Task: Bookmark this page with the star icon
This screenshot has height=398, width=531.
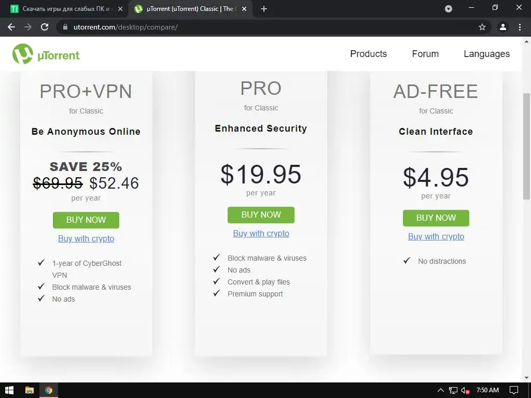Action: 482,27
